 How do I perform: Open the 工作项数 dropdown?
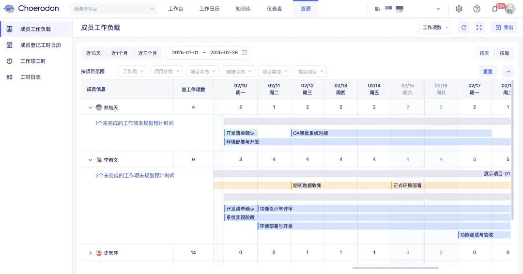tap(435, 27)
